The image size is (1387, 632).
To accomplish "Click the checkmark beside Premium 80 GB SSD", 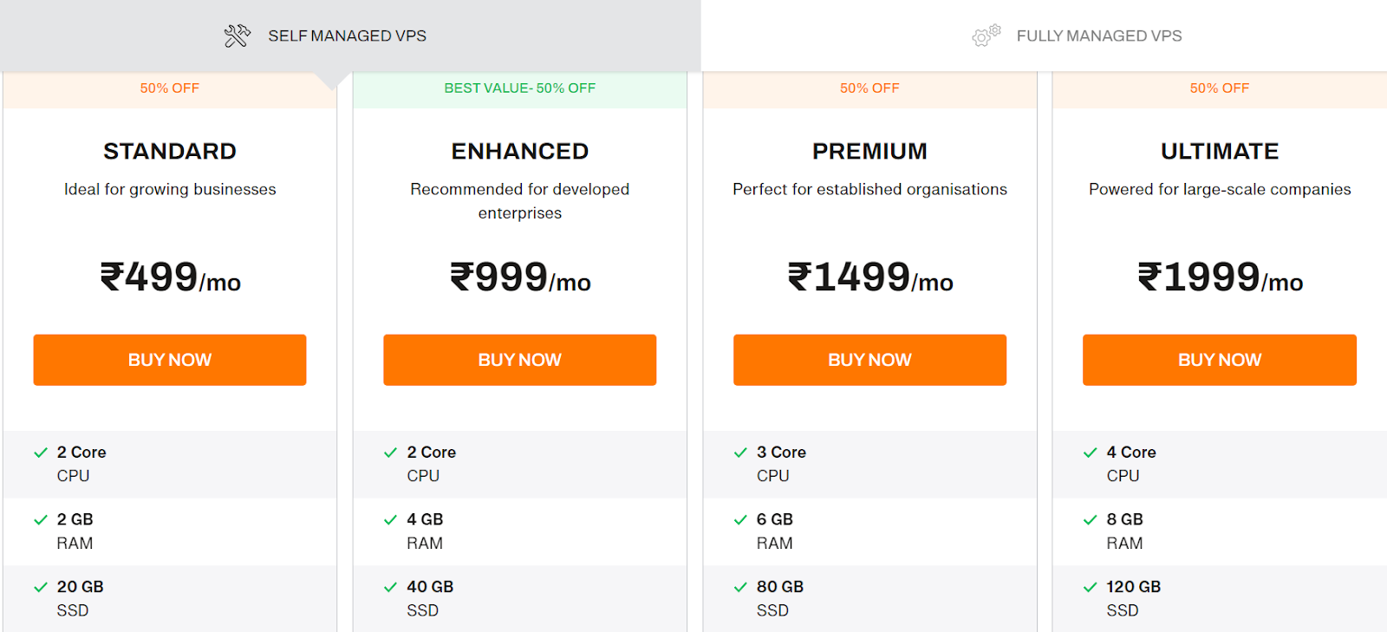I will pyautogui.click(x=740, y=587).
